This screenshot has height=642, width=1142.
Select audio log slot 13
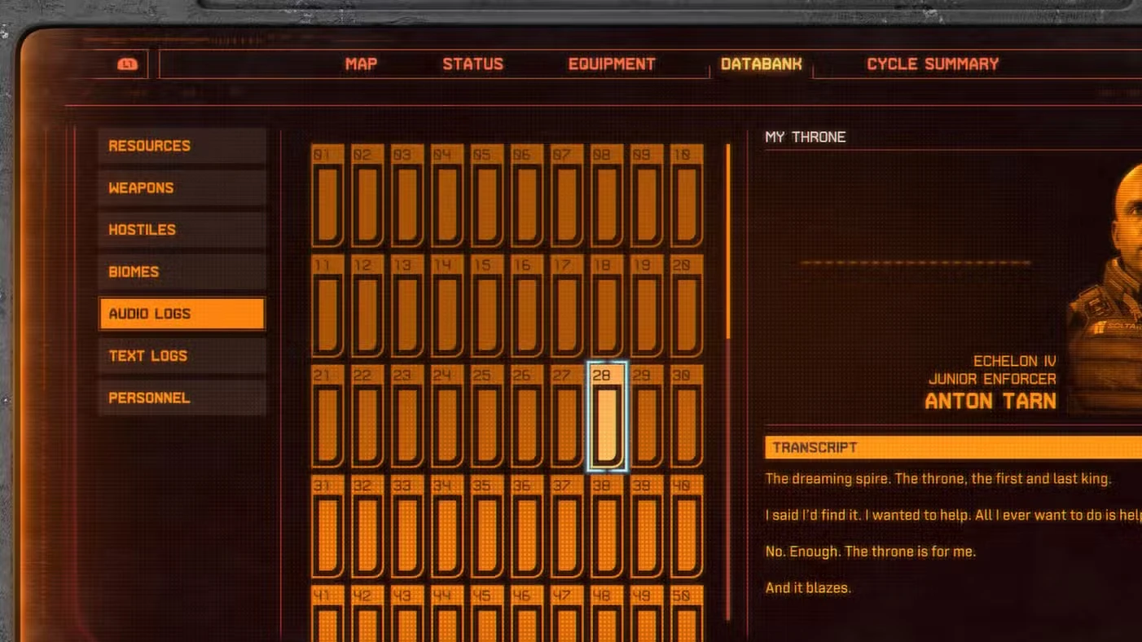click(406, 306)
